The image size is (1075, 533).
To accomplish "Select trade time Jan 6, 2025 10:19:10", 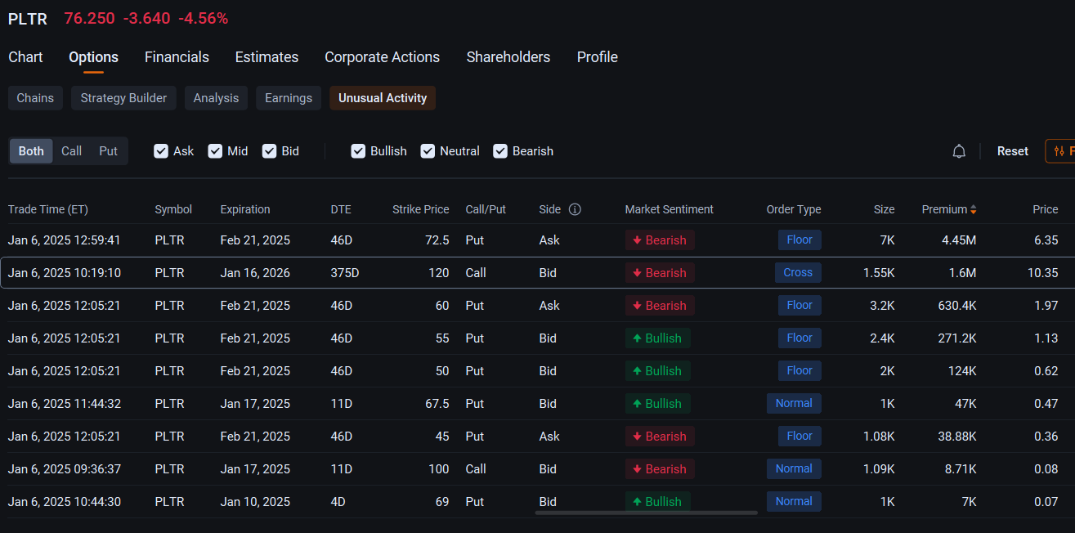I will (65, 273).
